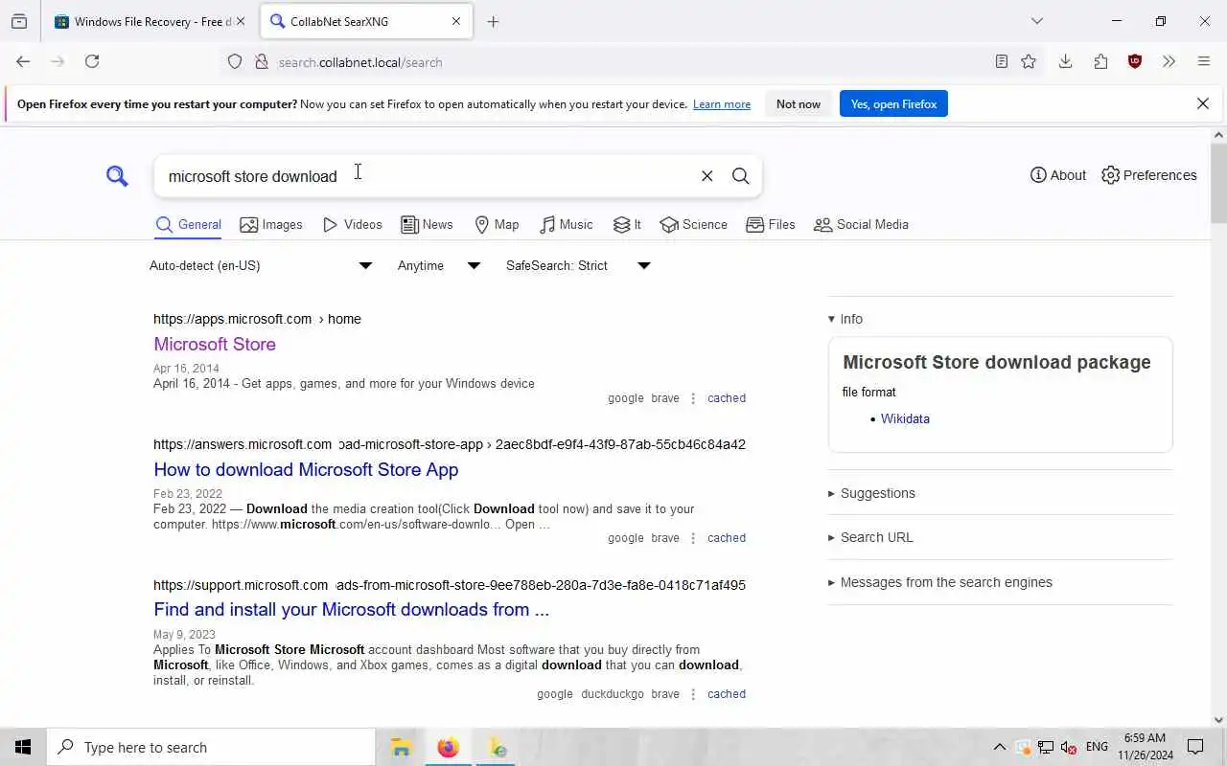Switch to the Files category
The image size is (1227, 766).
[x=771, y=224]
